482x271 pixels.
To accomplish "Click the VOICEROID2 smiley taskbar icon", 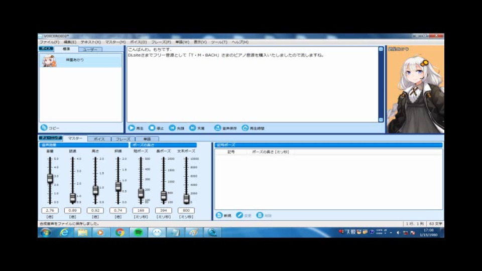I will (157, 232).
